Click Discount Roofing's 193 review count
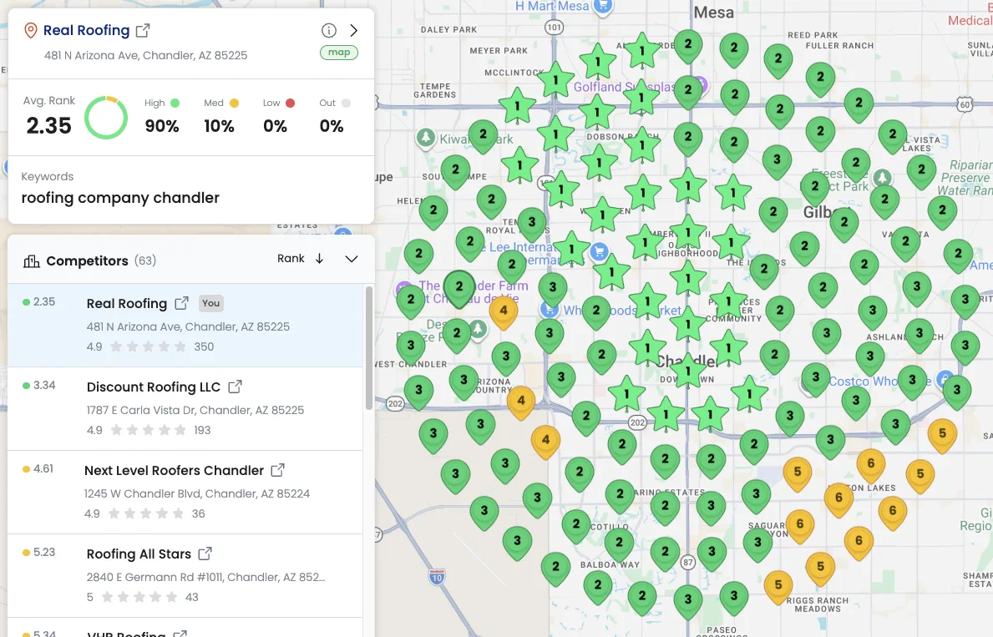Image resolution: width=993 pixels, height=637 pixels. pyautogui.click(x=202, y=430)
